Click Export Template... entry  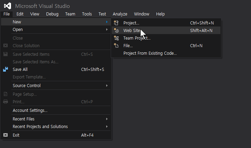56,77
